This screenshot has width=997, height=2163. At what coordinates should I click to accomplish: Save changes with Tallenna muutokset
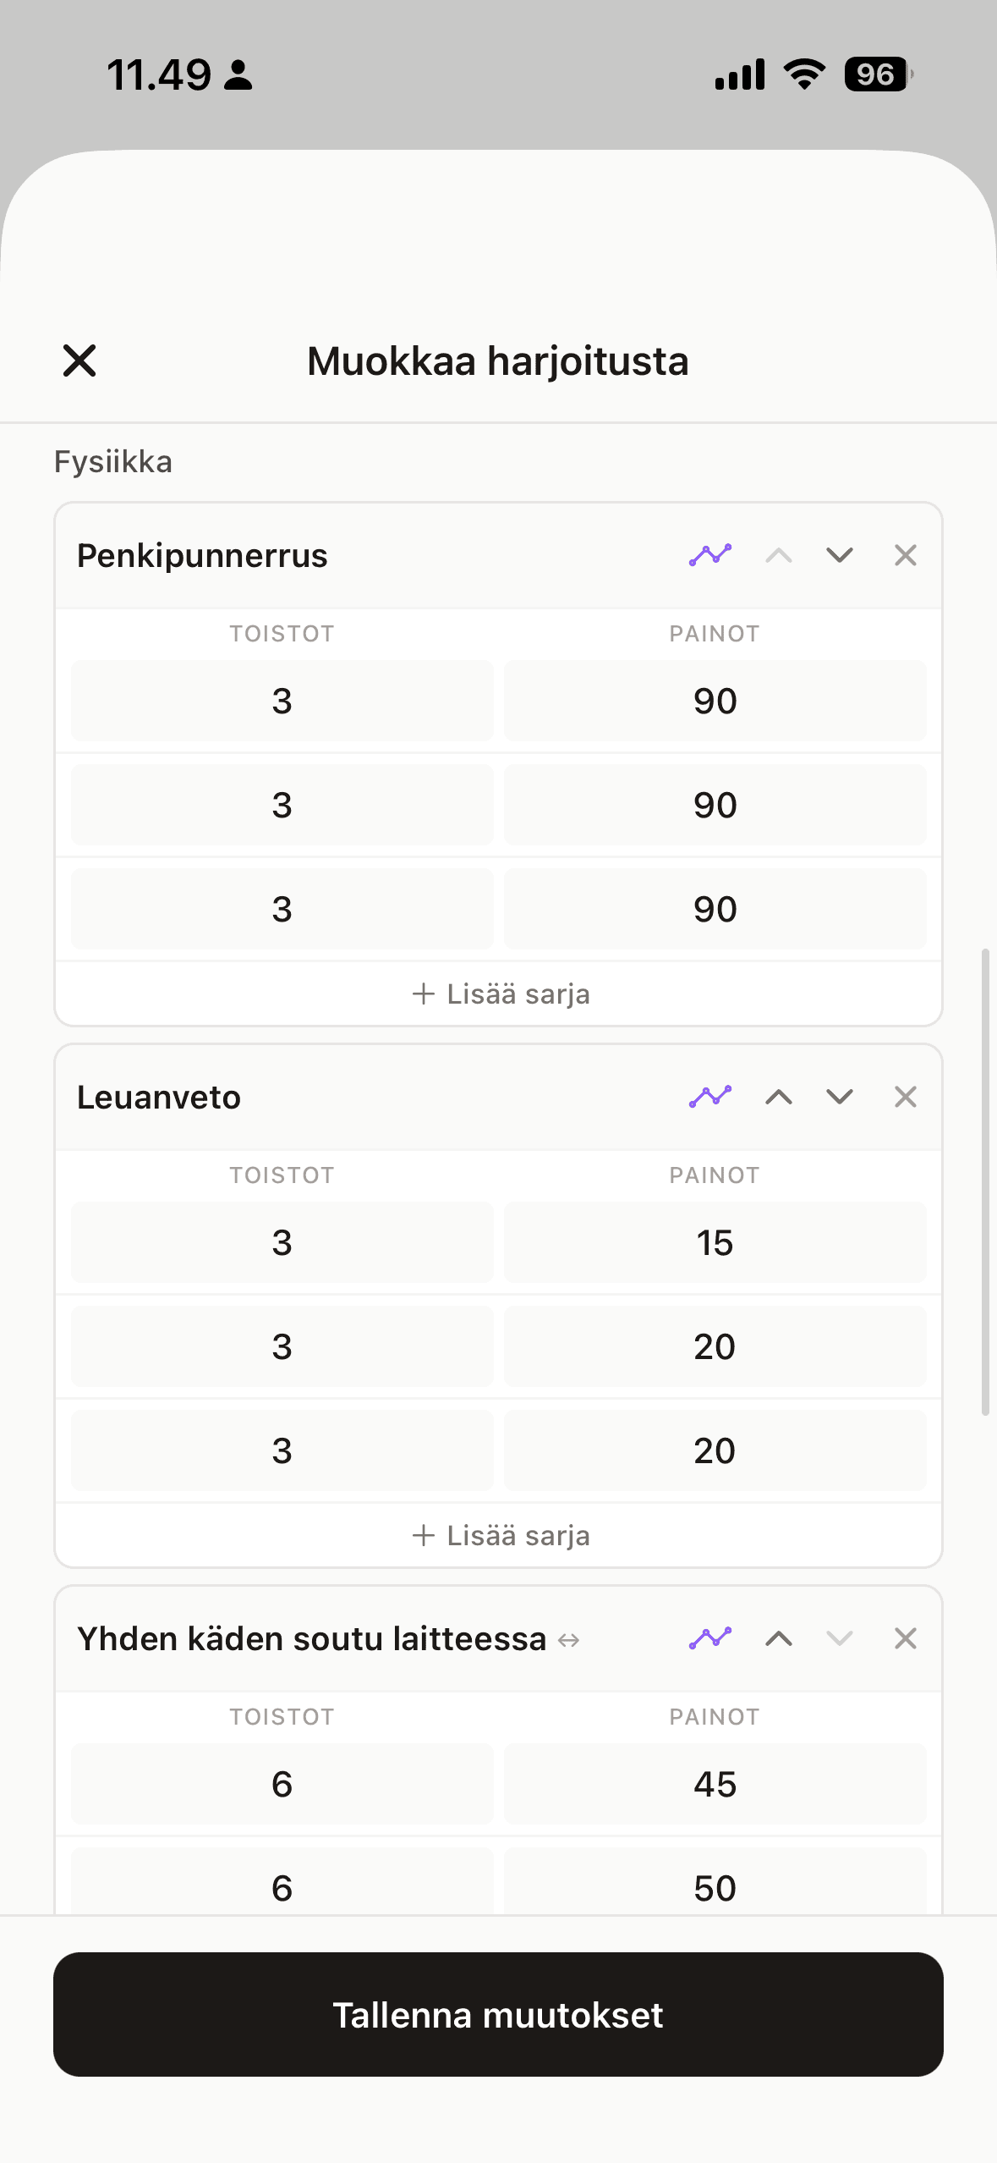(498, 2014)
